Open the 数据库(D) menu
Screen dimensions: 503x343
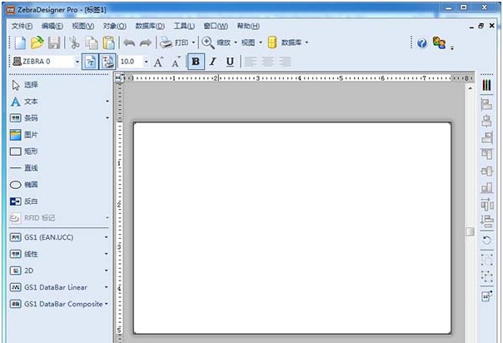coord(150,26)
